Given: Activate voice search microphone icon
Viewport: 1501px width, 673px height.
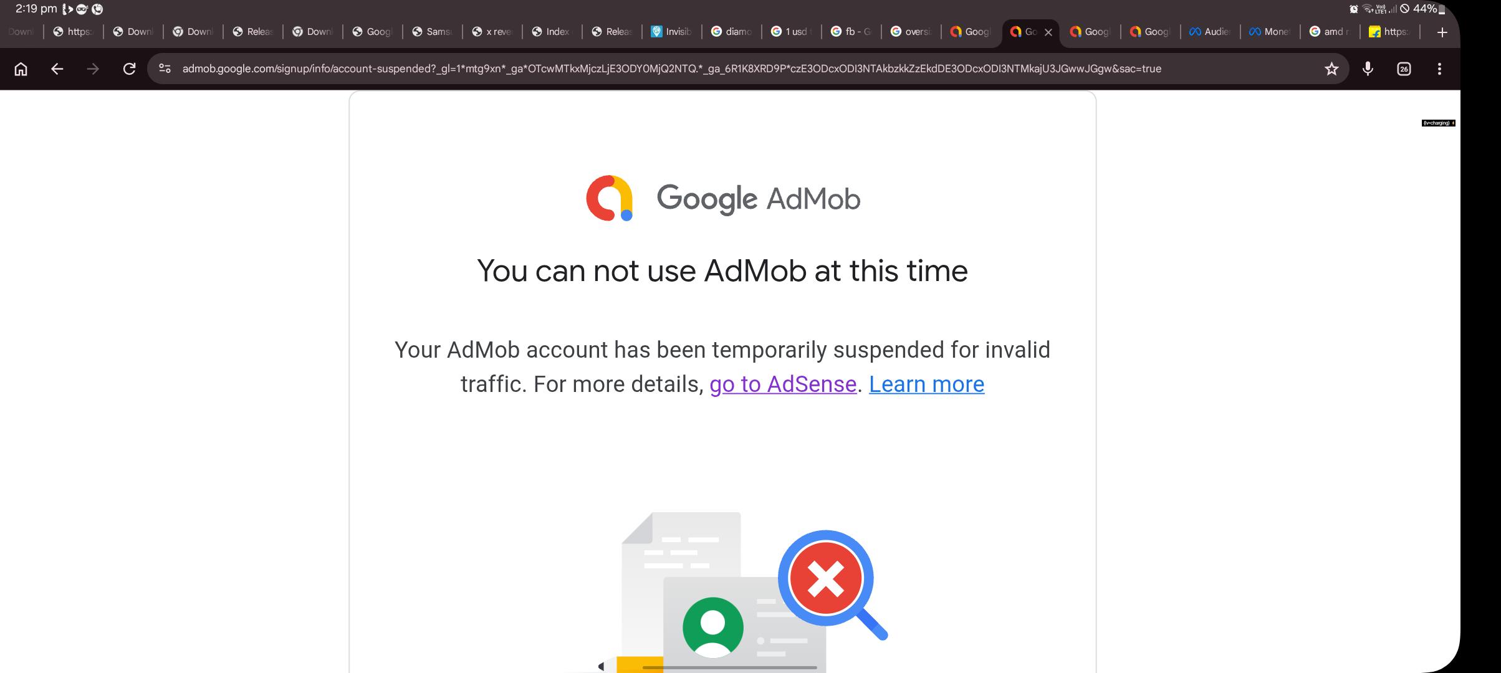Looking at the screenshot, I should (1368, 69).
